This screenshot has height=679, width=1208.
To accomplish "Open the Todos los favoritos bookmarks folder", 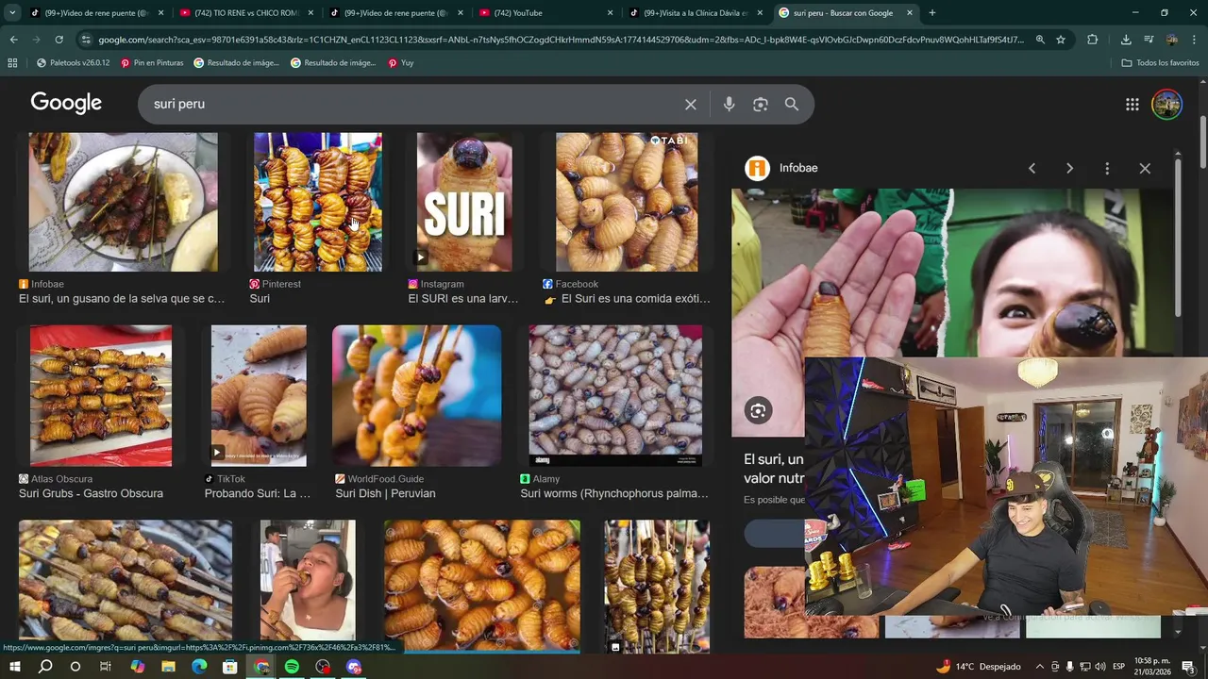I will (1160, 62).
